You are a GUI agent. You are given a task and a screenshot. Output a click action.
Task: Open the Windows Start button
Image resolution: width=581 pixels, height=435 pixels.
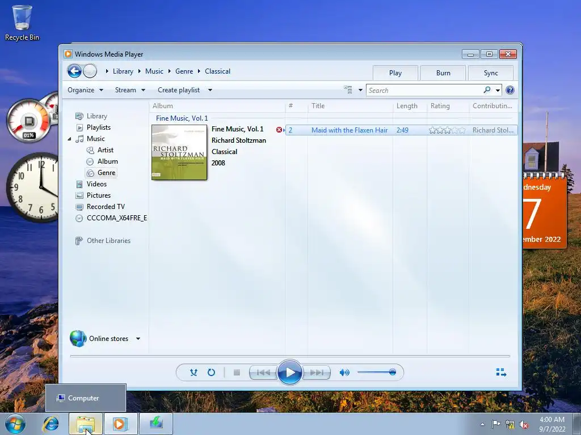[x=15, y=424]
